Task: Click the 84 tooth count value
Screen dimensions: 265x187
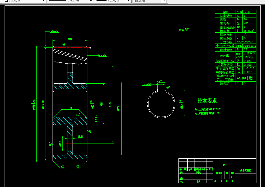Action: [x=245, y=19]
